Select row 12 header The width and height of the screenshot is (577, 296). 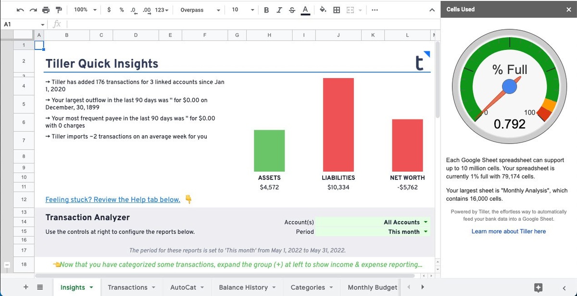click(x=24, y=199)
